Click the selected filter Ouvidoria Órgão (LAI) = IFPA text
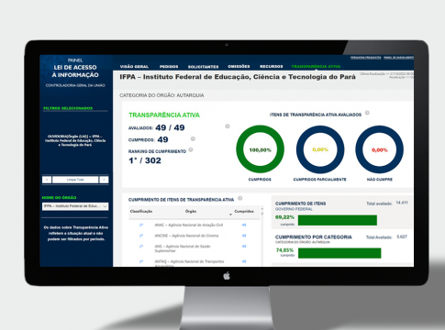This screenshot has width=445, height=330. (75, 140)
